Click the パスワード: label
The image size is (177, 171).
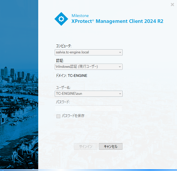coord(63,102)
